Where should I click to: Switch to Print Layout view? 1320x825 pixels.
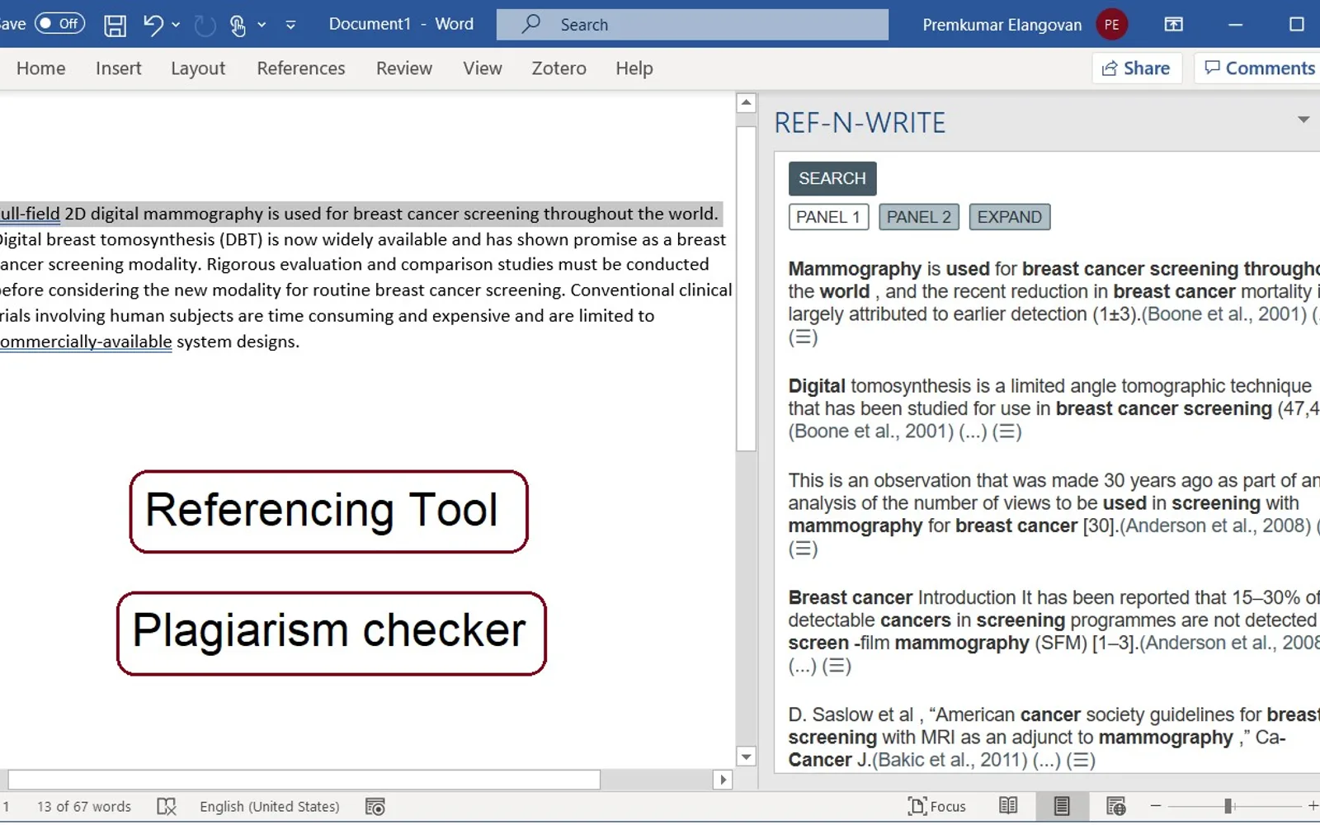[x=1062, y=806]
